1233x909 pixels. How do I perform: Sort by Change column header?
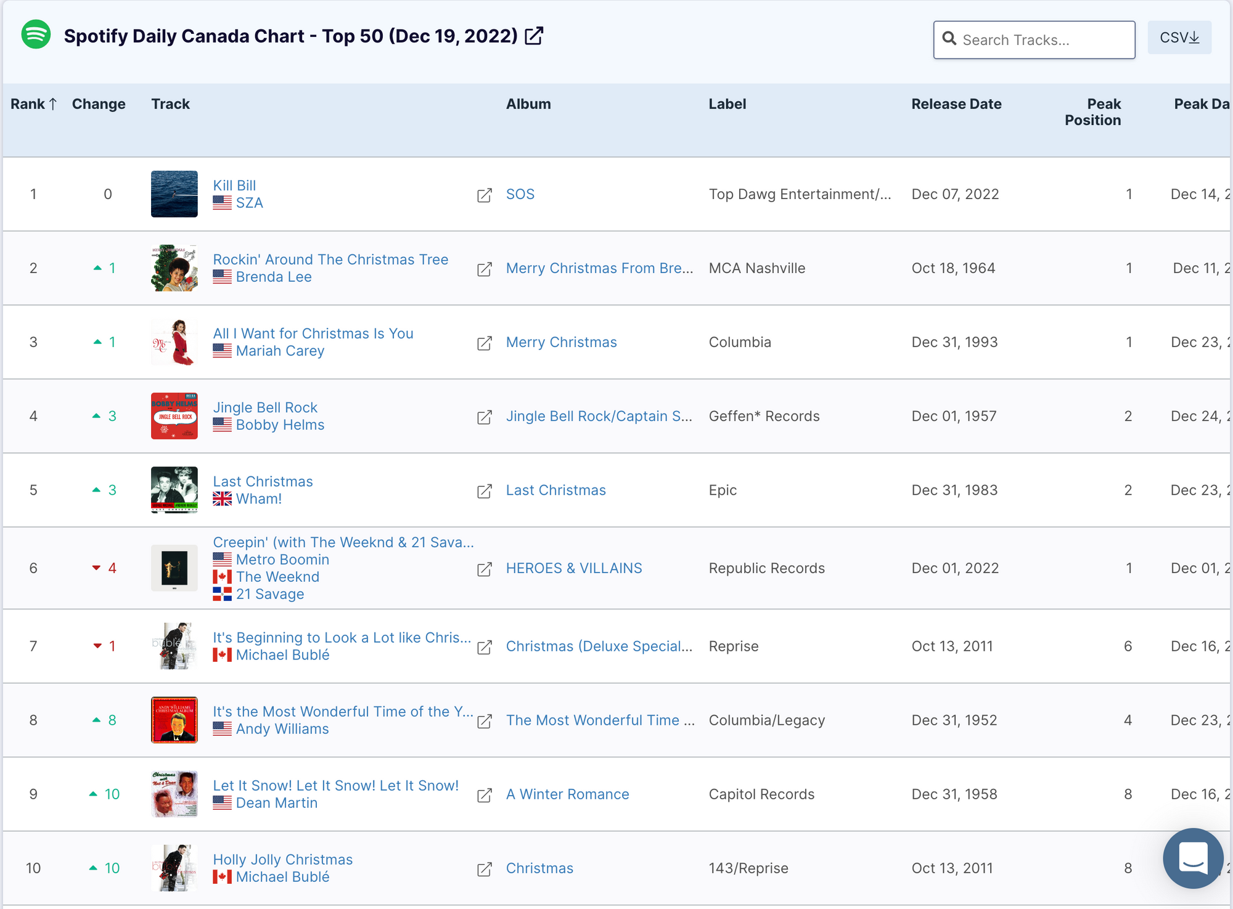point(99,104)
